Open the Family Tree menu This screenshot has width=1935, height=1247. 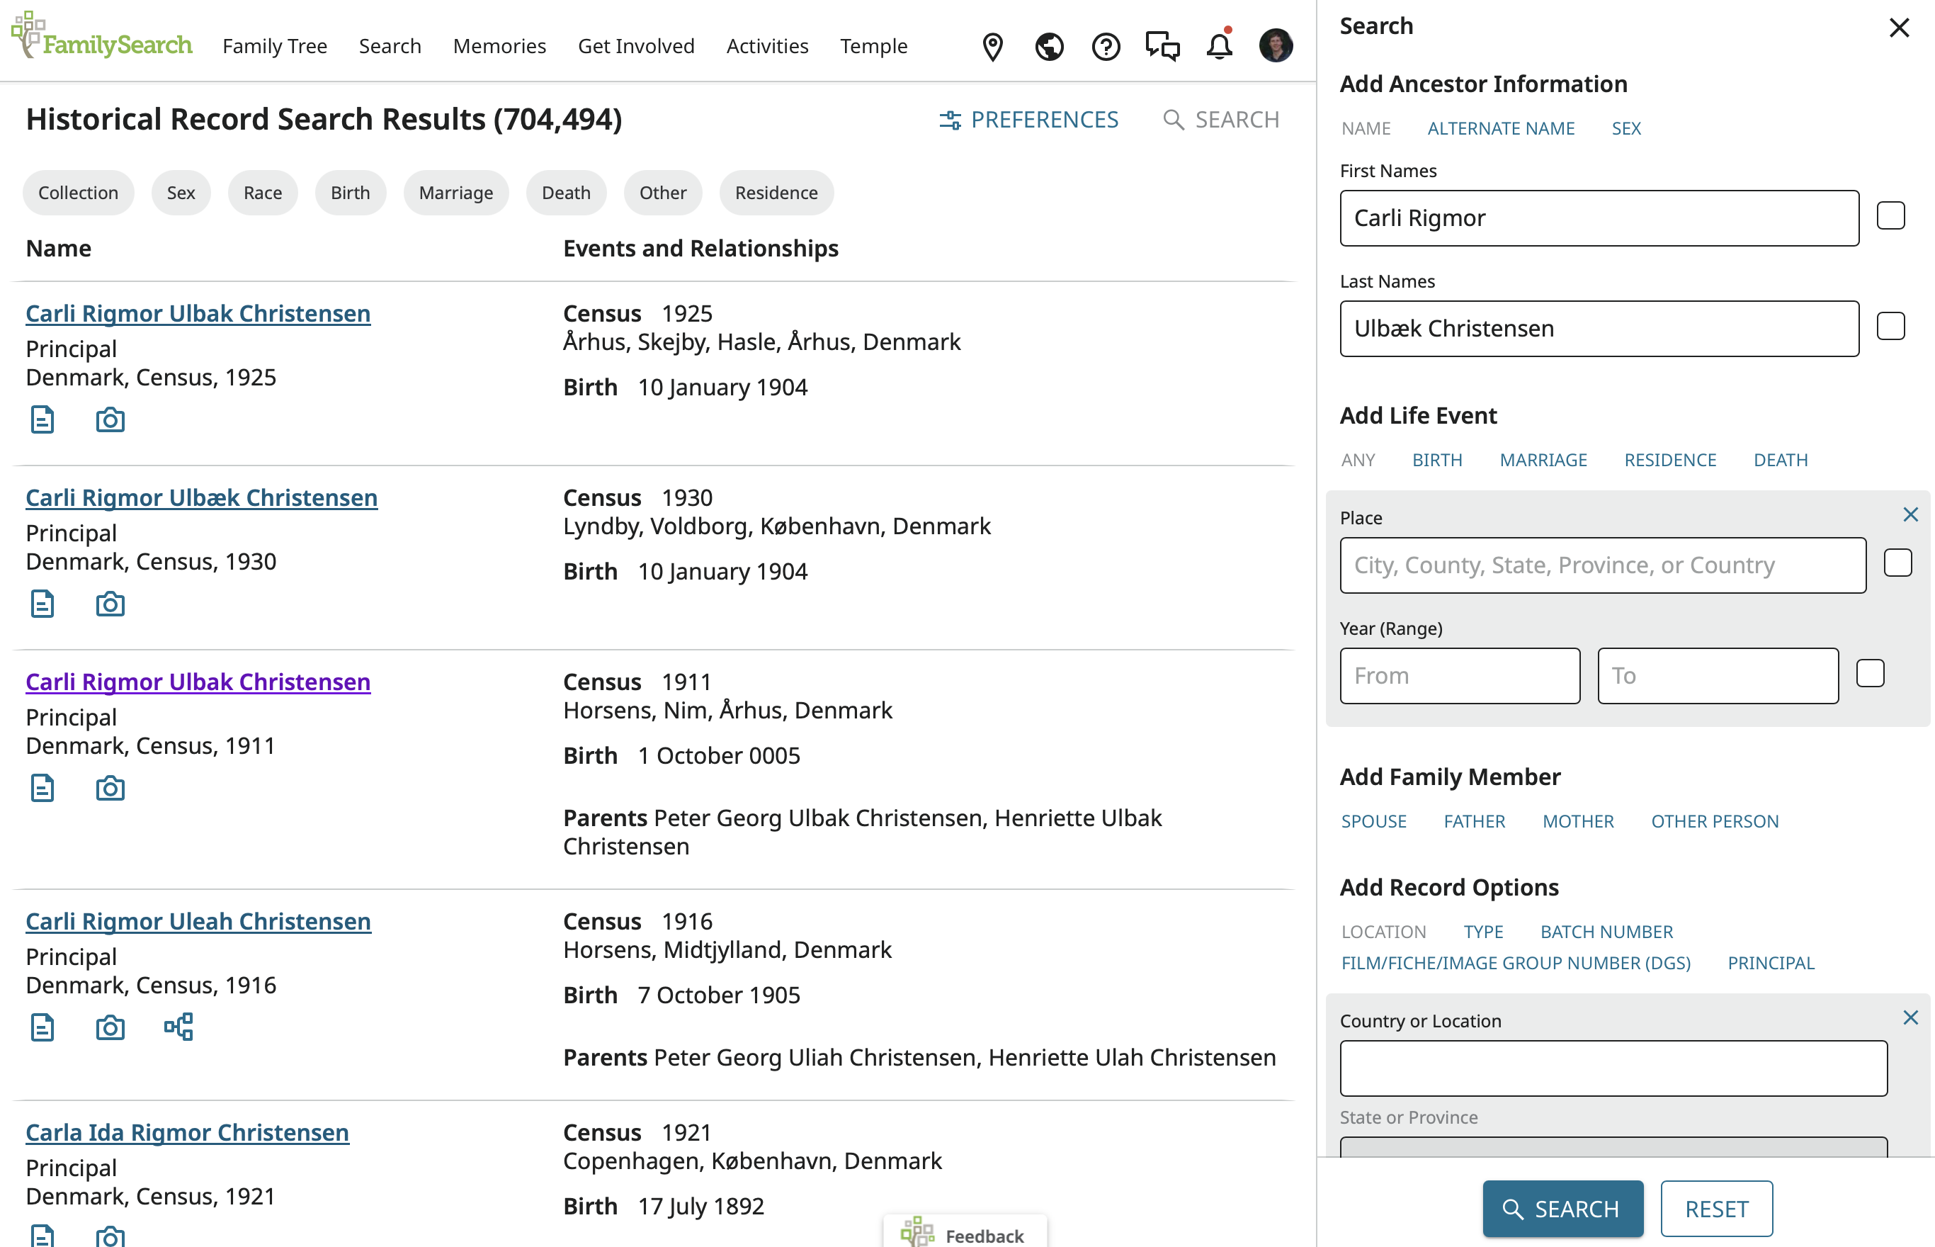pyautogui.click(x=274, y=46)
